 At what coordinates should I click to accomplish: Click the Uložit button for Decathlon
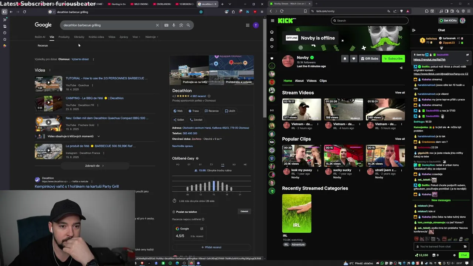229,111
